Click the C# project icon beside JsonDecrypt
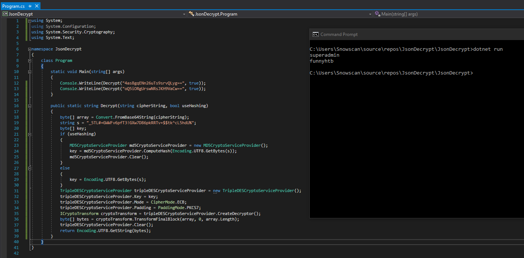Viewport: 524px width, 258px height. click(x=5, y=14)
